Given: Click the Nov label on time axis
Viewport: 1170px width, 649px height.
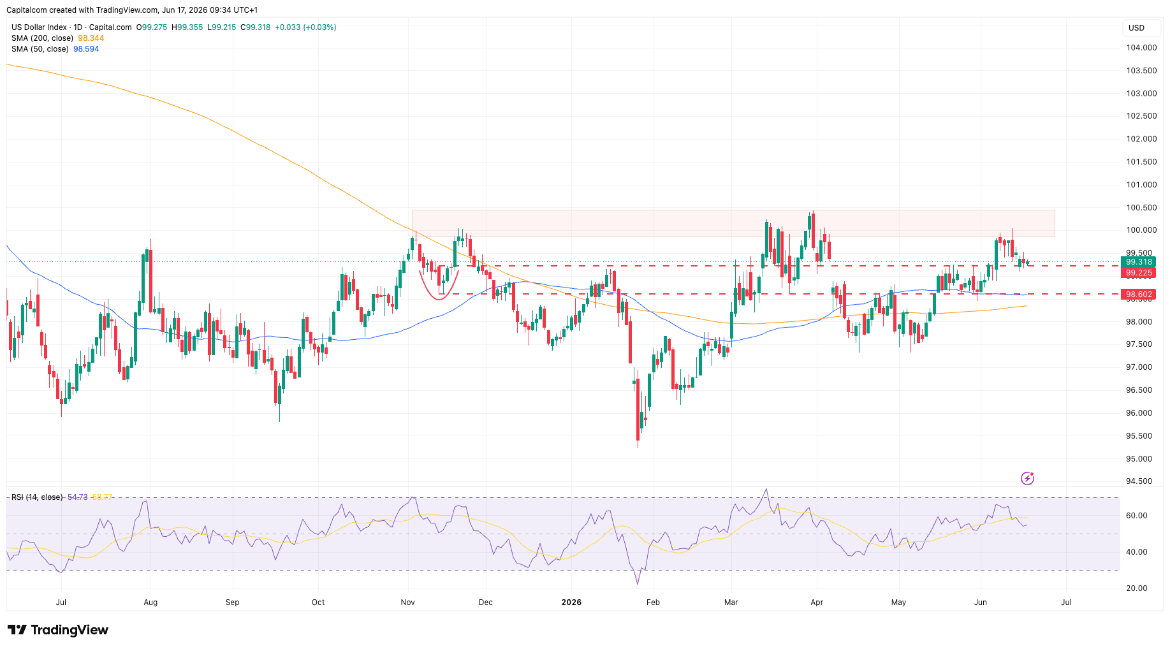Looking at the screenshot, I should [407, 602].
